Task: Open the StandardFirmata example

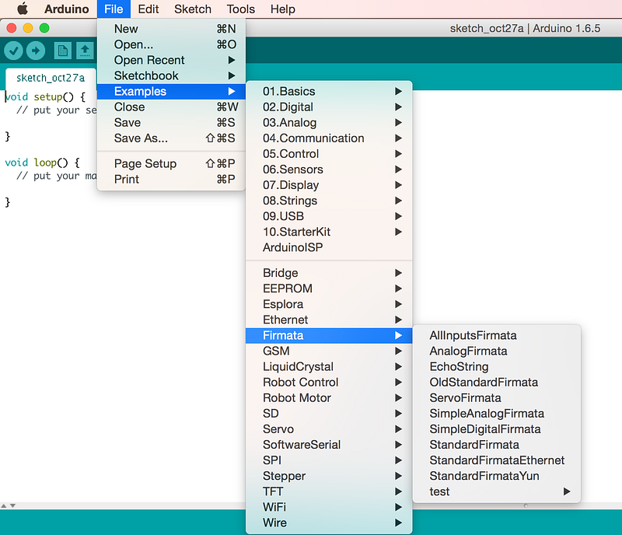Action: point(497,445)
